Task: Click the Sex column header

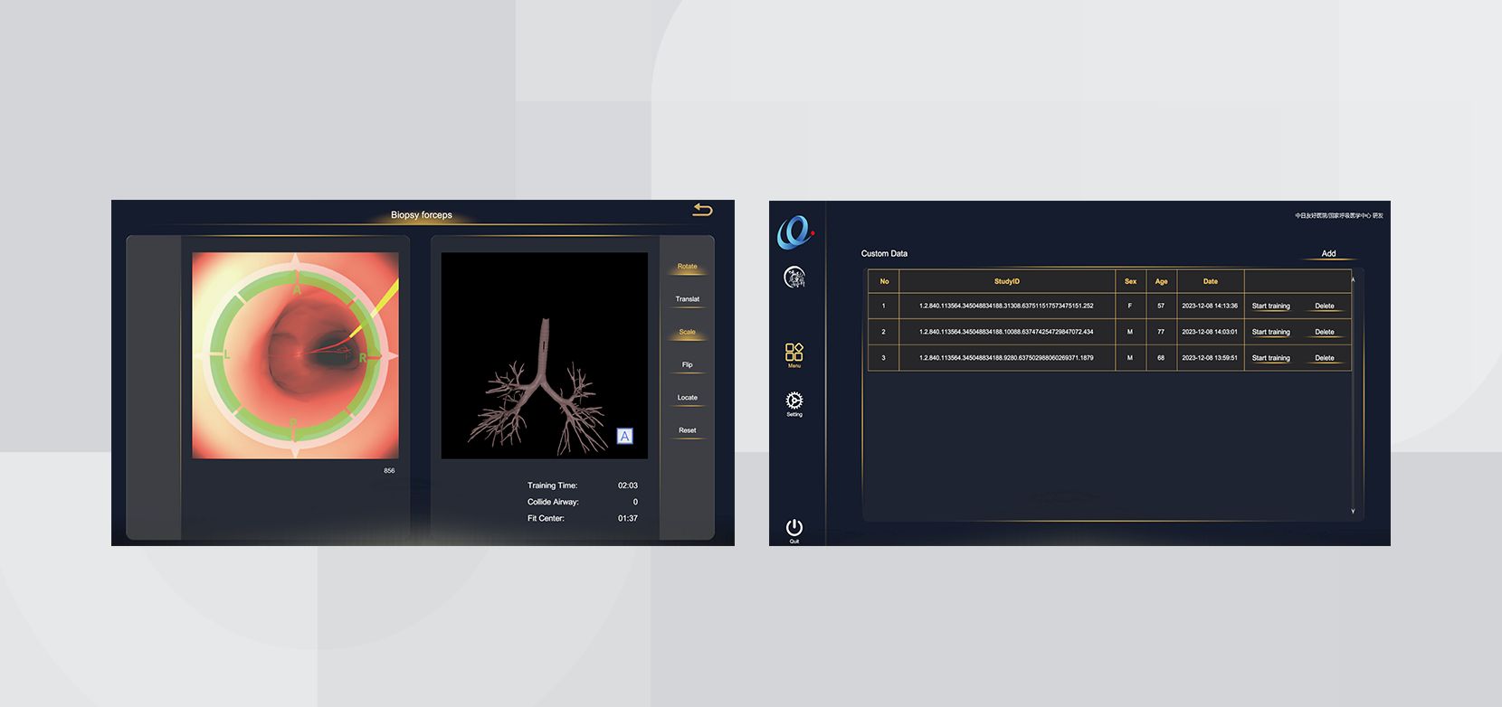Action: [1130, 281]
